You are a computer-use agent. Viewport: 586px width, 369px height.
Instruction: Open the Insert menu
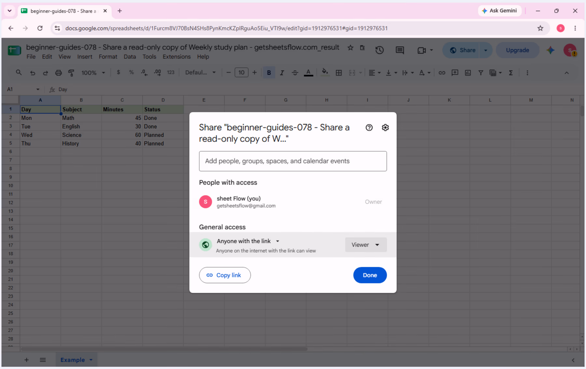[x=85, y=57]
